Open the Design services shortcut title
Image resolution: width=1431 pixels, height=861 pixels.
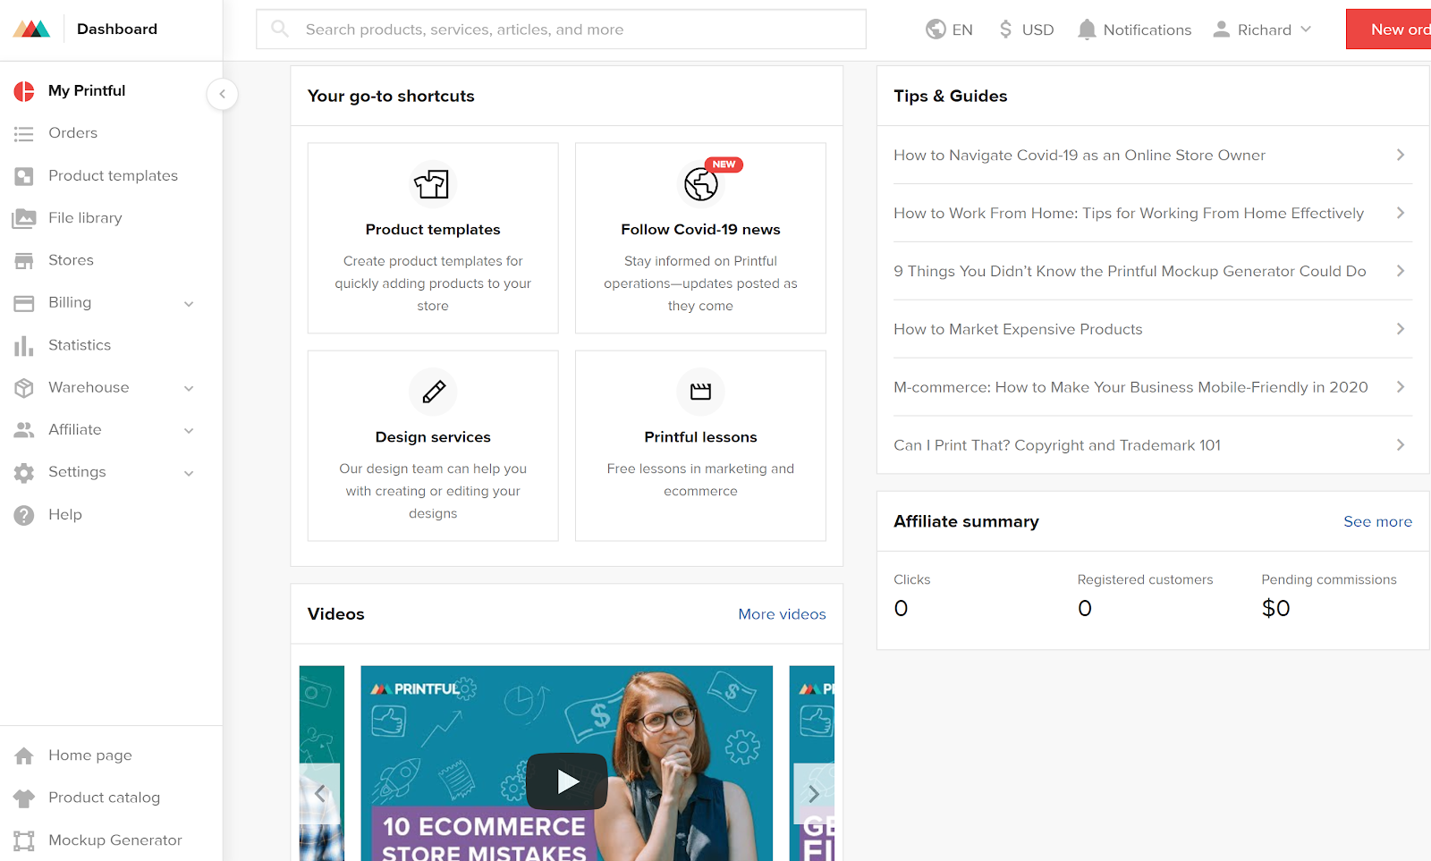pyautogui.click(x=433, y=437)
